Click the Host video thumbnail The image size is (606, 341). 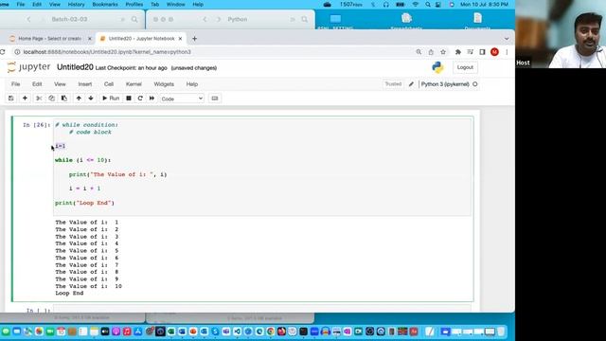[x=561, y=34]
